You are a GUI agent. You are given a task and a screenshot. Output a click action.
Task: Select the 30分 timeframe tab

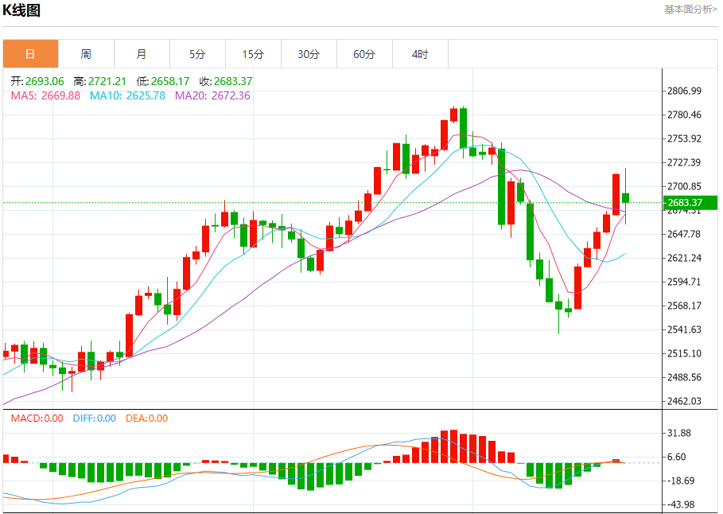[x=309, y=54]
